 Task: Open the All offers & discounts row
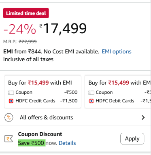point(75,117)
